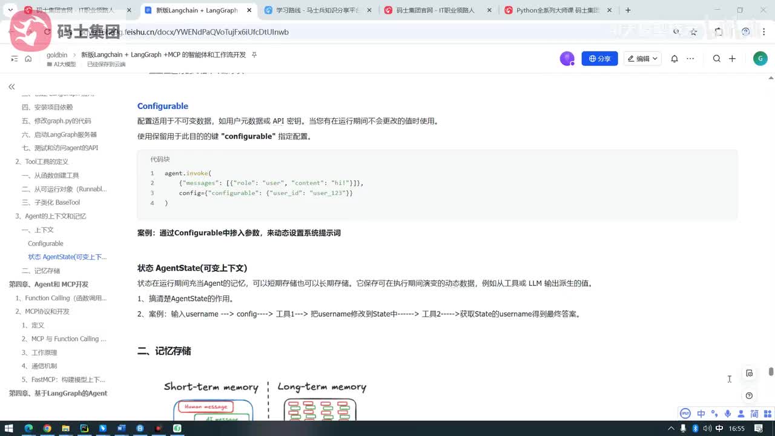Image resolution: width=775 pixels, height=436 pixels.
Task: Select 一、从函数创建工具 outline item
Action: [50, 175]
